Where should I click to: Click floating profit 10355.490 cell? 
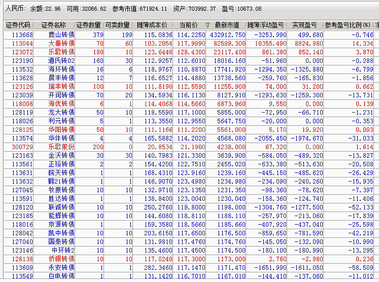point(270,44)
